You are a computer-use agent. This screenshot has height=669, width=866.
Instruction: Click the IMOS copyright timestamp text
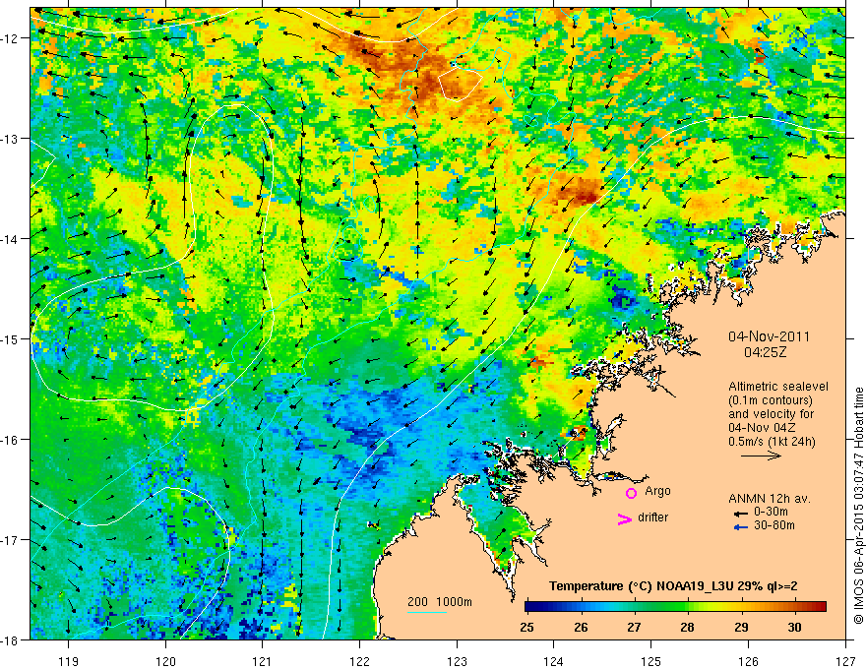click(x=858, y=506)
